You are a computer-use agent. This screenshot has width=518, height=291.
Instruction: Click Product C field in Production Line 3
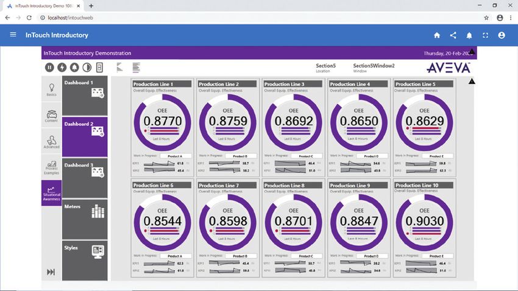coord(307,156)
